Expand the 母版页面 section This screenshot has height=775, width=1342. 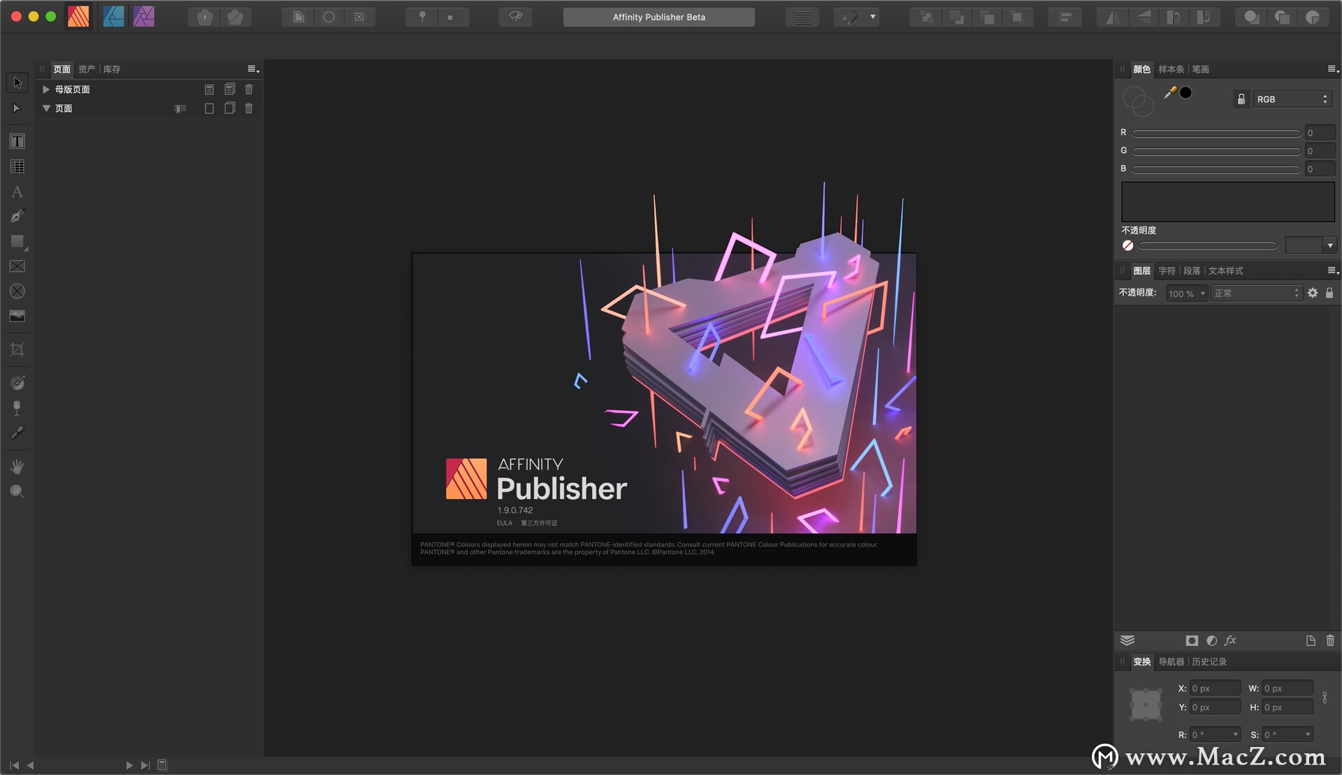tap(46, 89)
